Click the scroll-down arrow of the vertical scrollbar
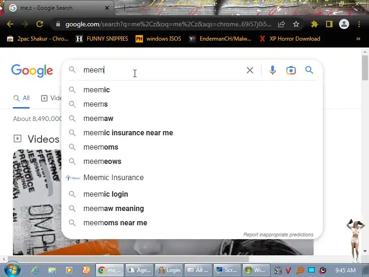 pyautogui.click(x=365, y=251)
